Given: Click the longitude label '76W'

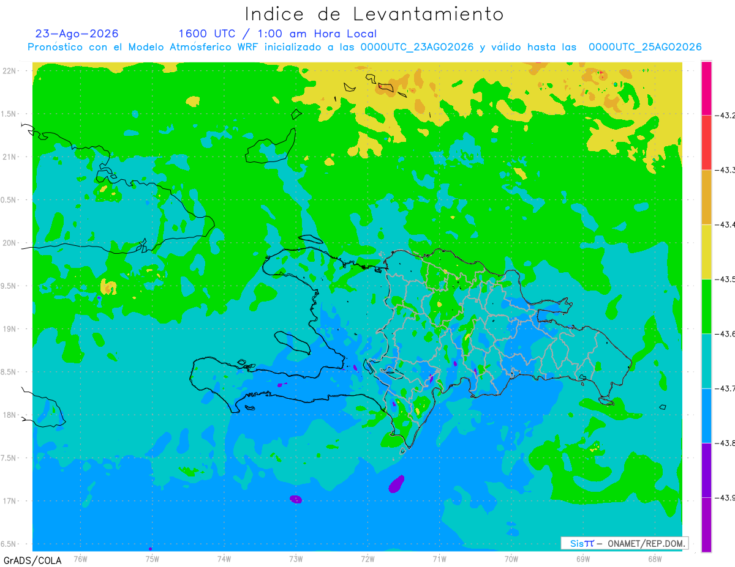Looking at the screenshot, I should pyautogui.click(x=80, y=559).
